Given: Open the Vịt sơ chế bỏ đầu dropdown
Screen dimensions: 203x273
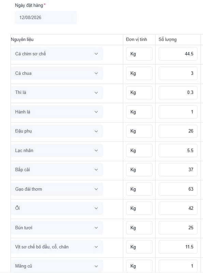Looking at the screenshot, I should (57, 247).
